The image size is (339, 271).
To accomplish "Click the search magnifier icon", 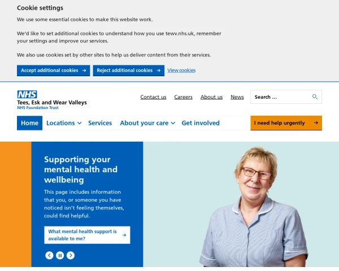I will tap(315, 97).
